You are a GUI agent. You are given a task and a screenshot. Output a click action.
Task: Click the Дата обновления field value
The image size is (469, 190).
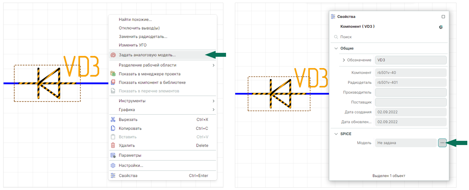(x=411, y=122)
